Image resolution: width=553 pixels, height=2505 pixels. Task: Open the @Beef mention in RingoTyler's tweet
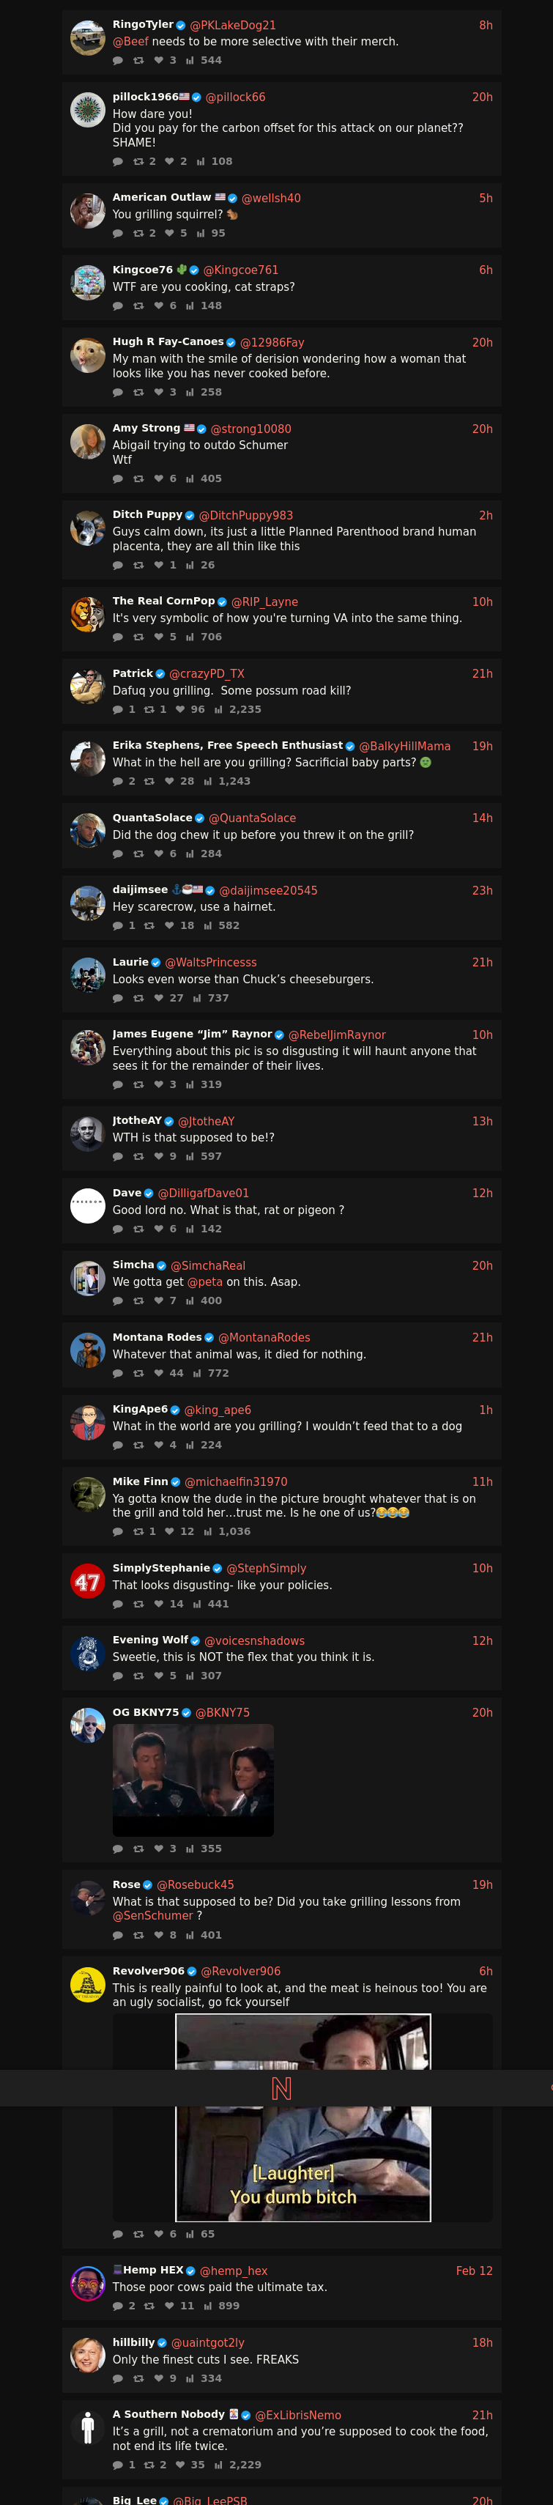point(131,42)
